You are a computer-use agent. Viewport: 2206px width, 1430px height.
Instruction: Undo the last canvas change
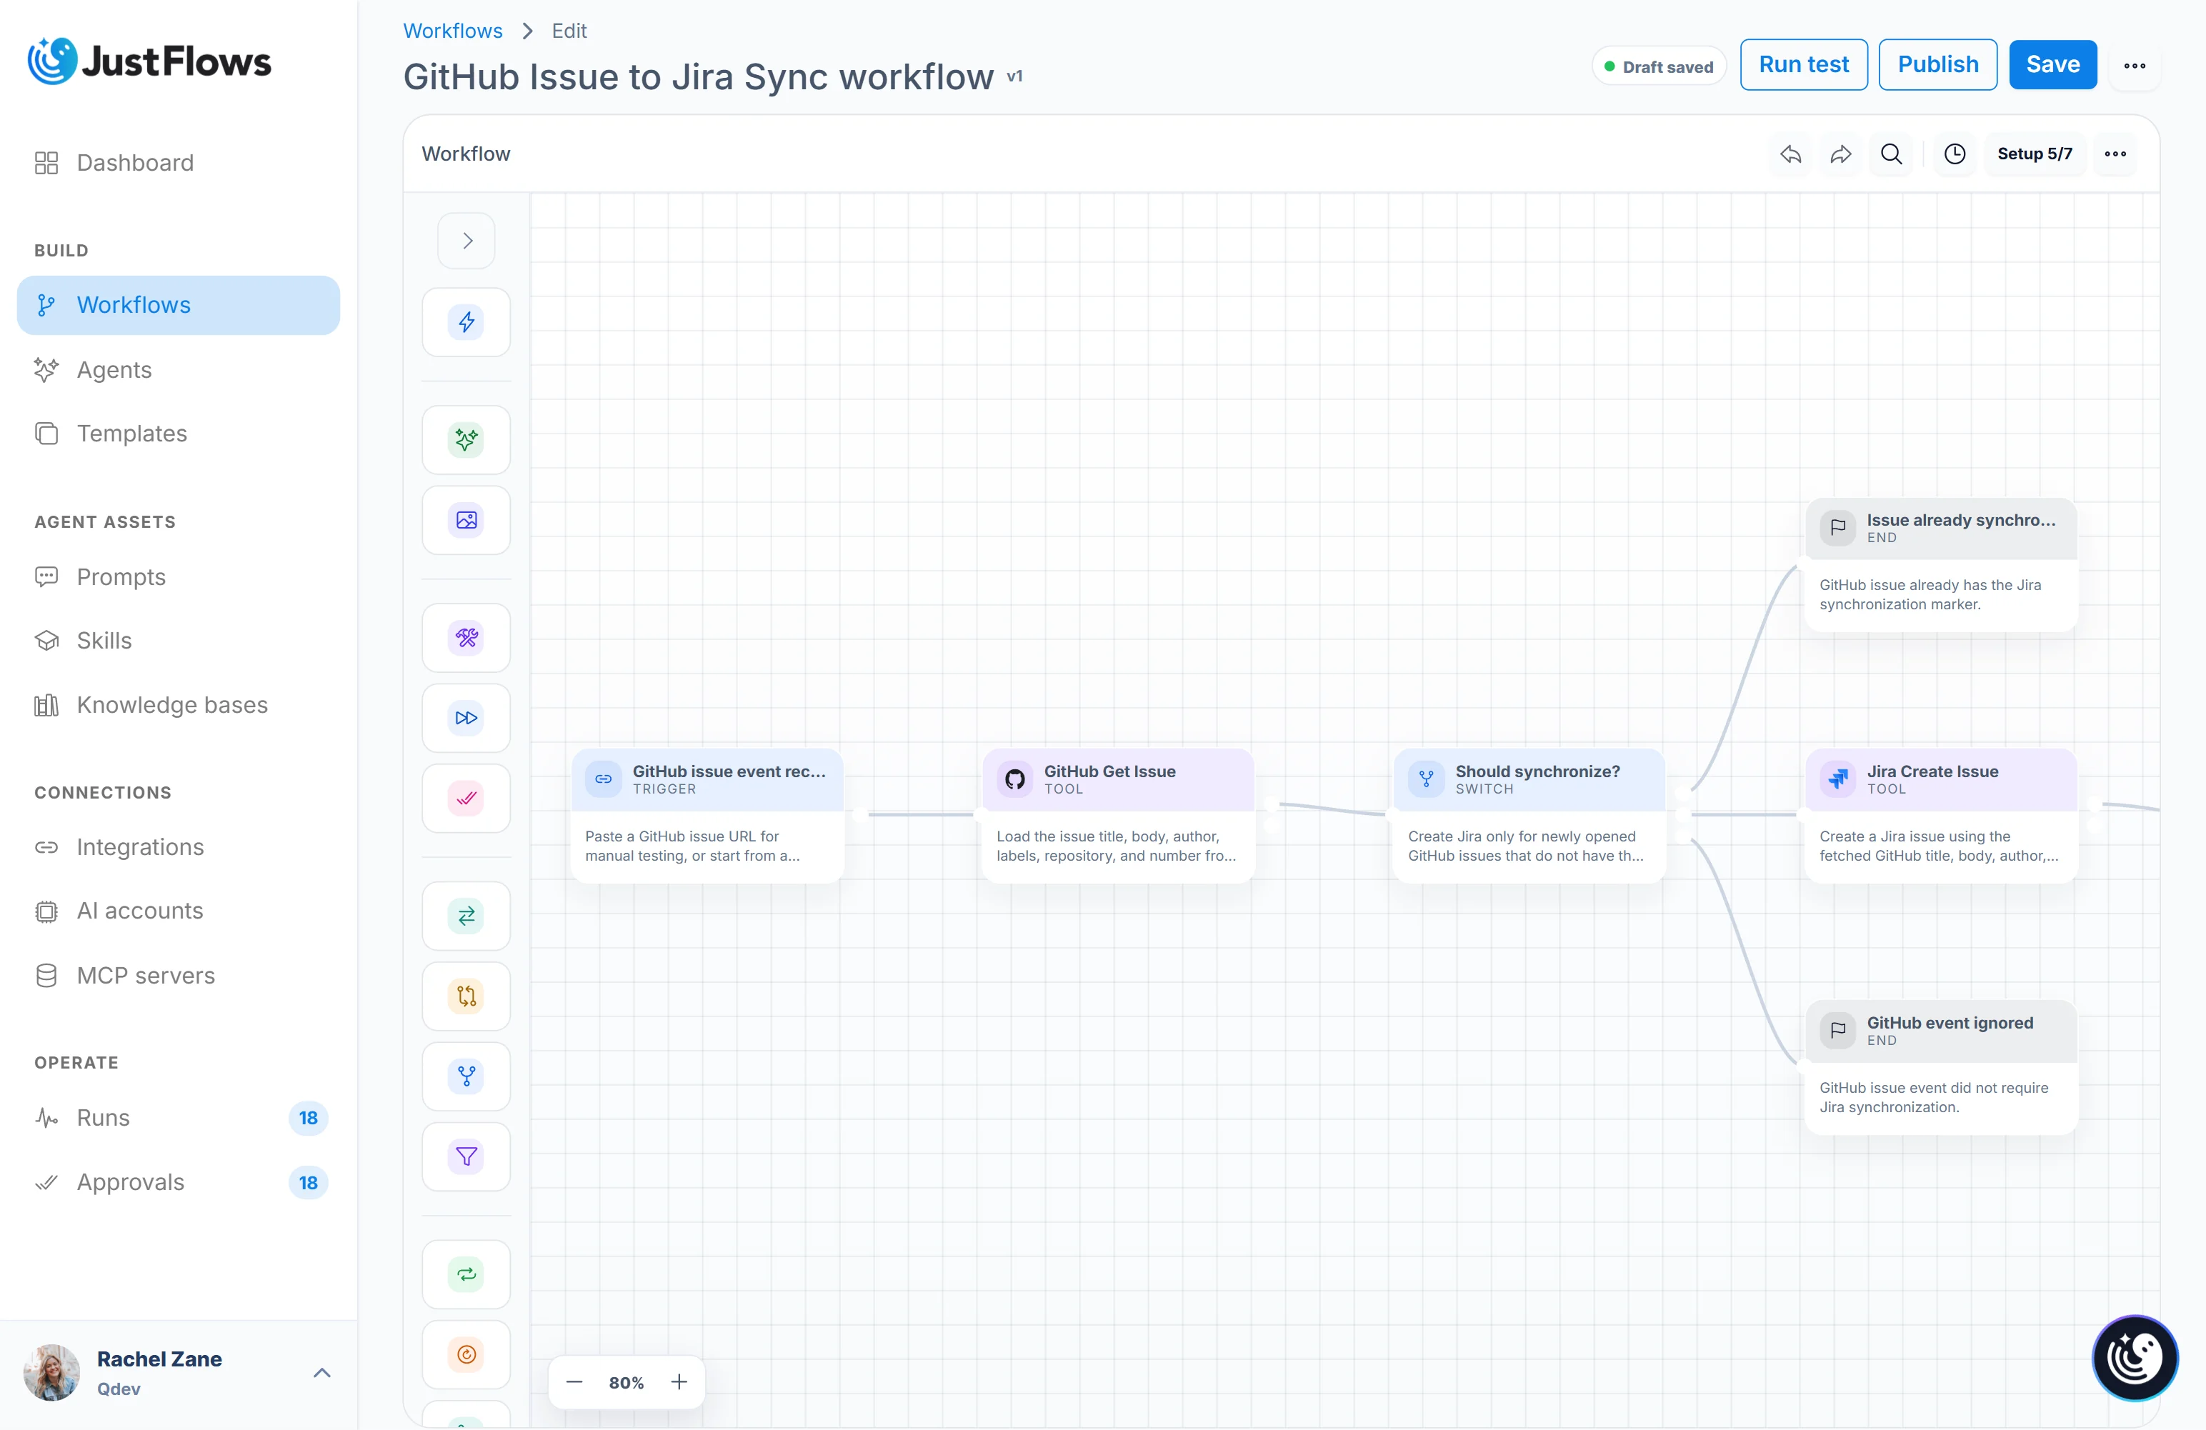tap(1791, 154)
